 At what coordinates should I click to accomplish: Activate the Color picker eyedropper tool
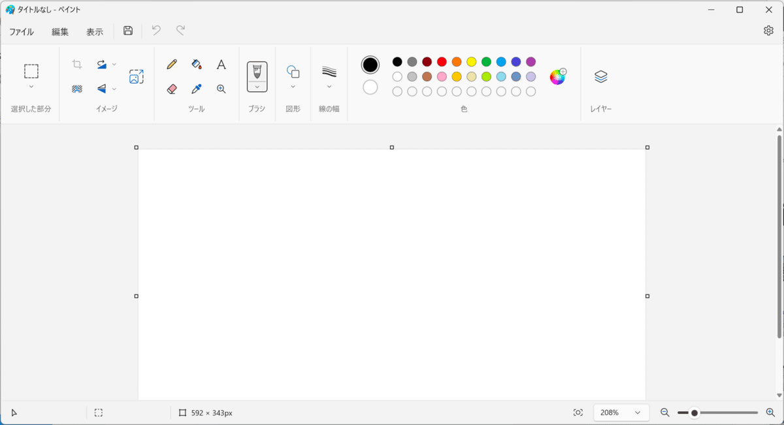[197, 89]
